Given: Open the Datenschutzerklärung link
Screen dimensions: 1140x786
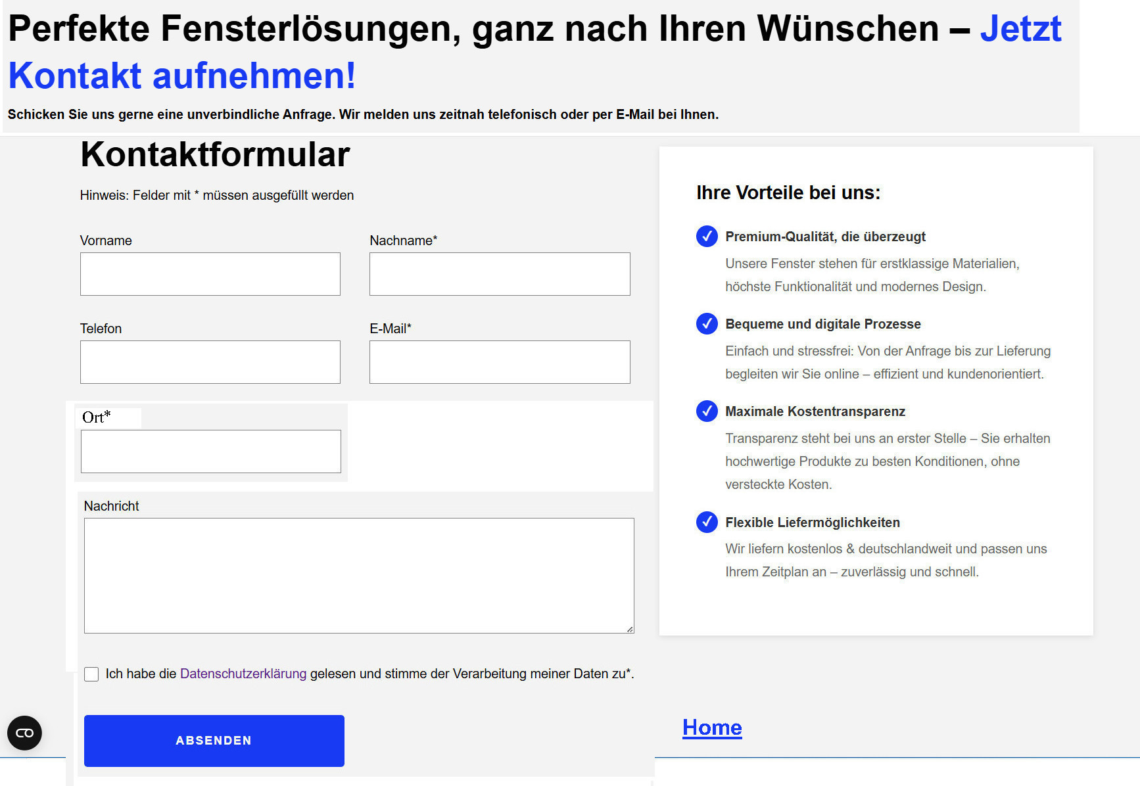Looking at the screenshot, I should click(x=243, y=674).
